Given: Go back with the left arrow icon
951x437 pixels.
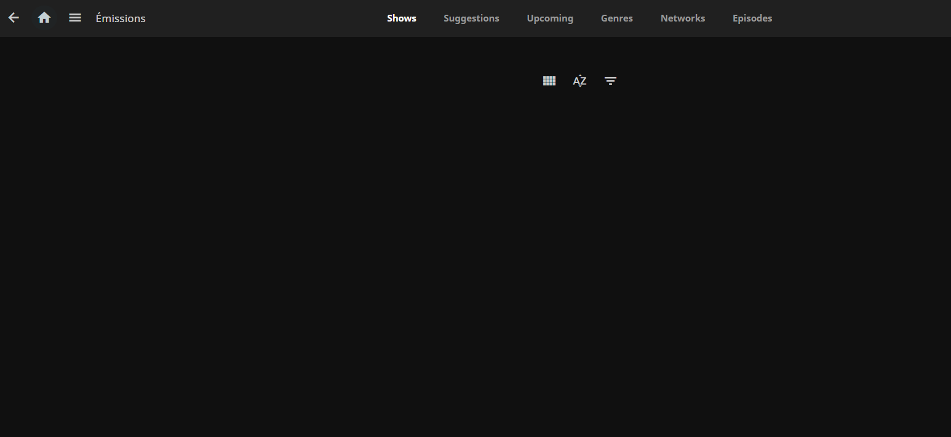Looking at the screenshot, I should coord(14,18).
